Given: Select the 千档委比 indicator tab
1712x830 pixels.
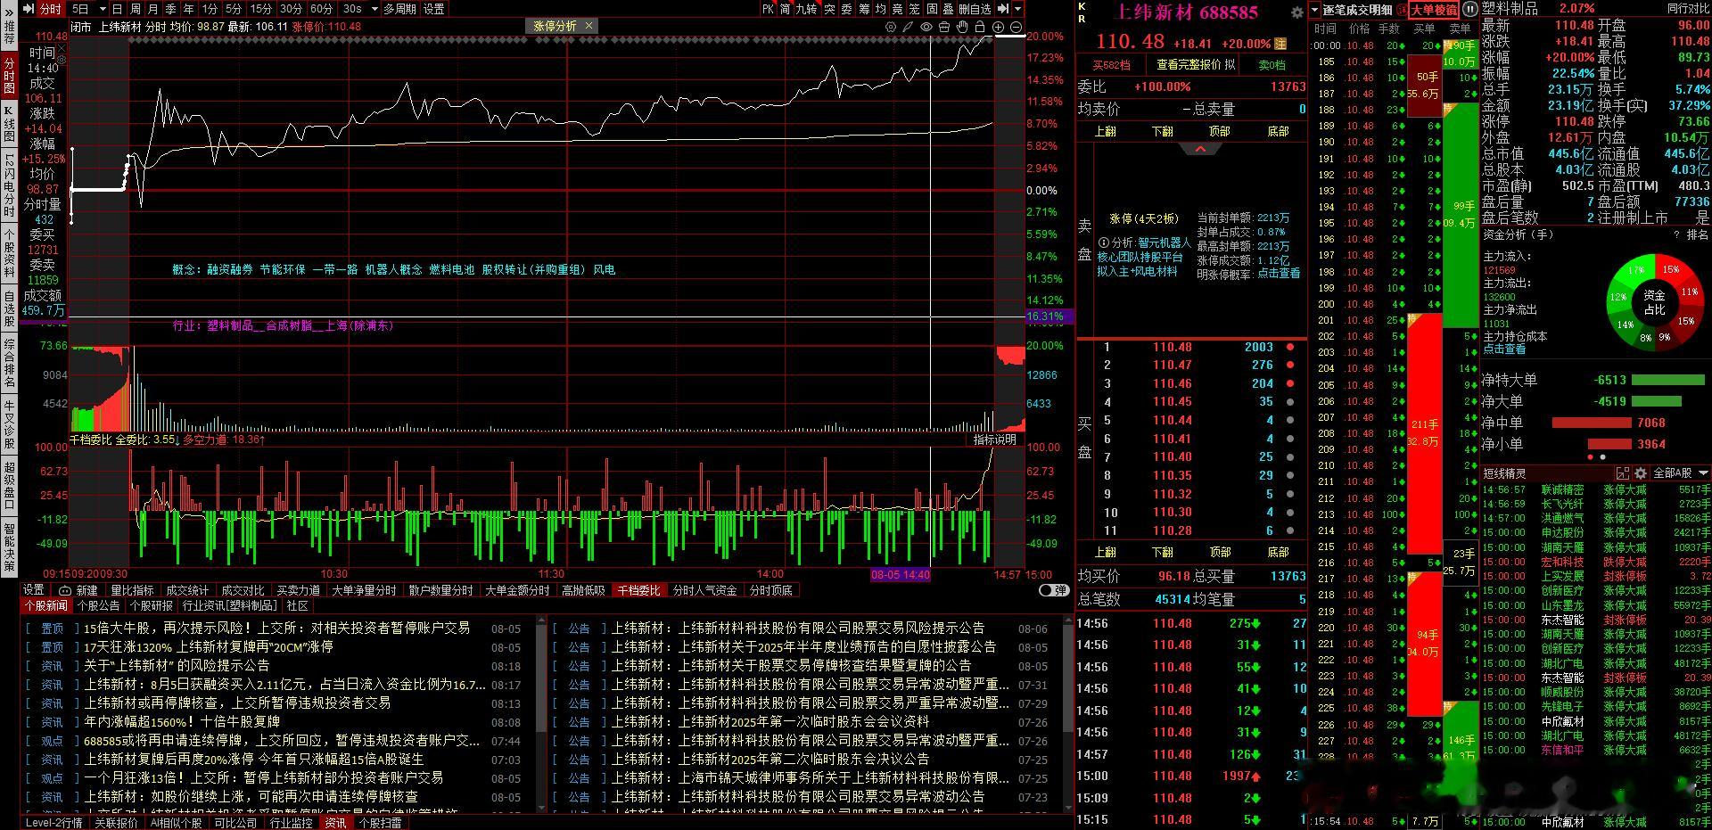Looking at the screenshot, I should point(638,590).
